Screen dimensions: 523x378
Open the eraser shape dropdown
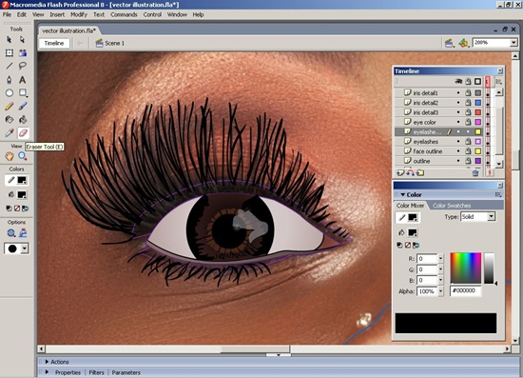(x=25, y=249)
